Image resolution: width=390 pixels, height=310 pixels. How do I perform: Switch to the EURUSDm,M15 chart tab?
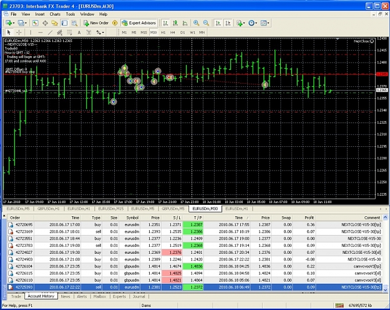(x=110, y=209)
